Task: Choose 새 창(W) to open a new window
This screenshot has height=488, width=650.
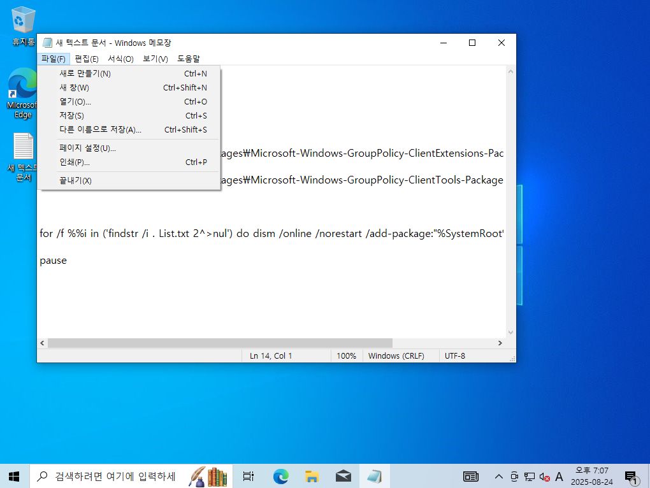Action: [x=129, y=88]
